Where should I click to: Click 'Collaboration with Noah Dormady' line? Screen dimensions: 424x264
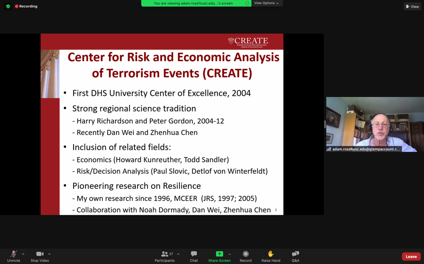tap(174, 210)
